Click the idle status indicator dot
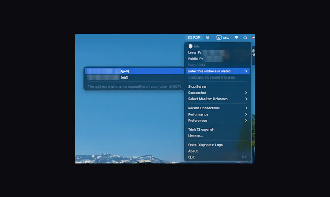This screenshot has width=330, height=197. pyautogui.click(x=191, y=46)
